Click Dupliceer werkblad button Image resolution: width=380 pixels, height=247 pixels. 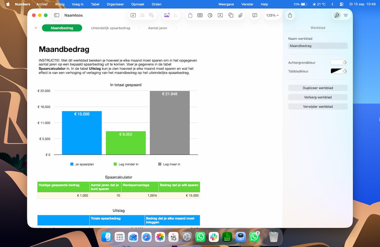(318, 88)
